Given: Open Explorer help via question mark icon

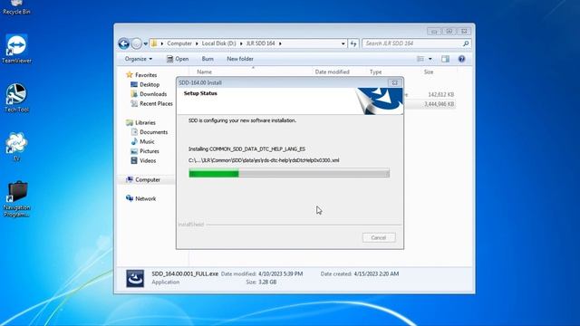Looking at the screenshot, I should (x=461, y=59).
